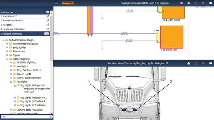Open Browser Requirements external link icon
This screenshot has height=120, width=214.
pyautogui.click(x=48, y=21)
